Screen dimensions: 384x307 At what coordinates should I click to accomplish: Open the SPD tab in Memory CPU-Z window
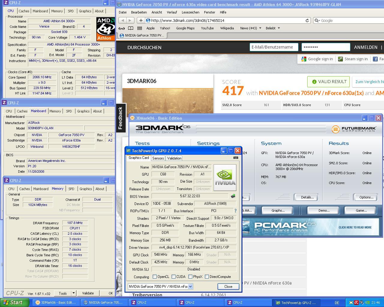coord(71,189)
